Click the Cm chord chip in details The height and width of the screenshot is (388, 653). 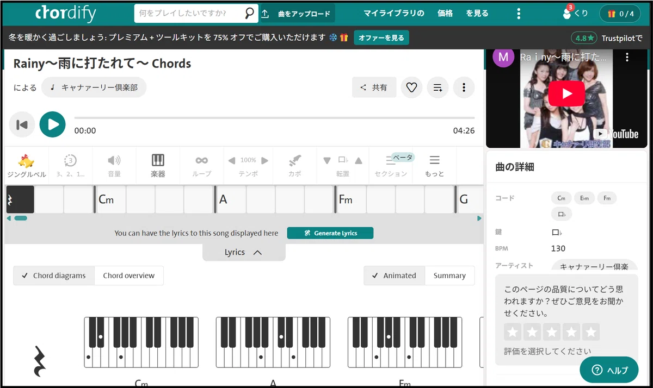pyautogui.click(x=561, y=198)
